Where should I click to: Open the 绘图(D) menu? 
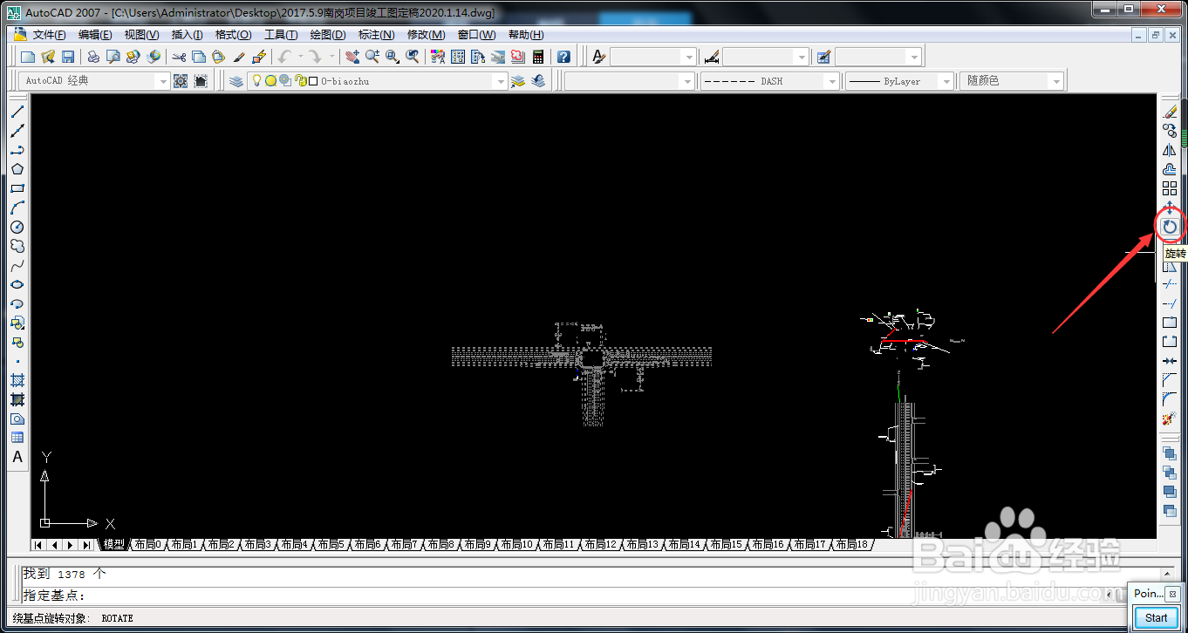coord(328,35)
